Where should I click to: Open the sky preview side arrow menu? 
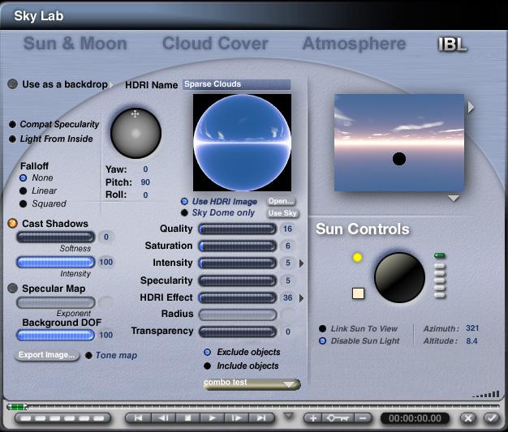471,107
